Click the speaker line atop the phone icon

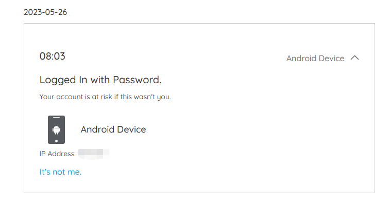(x=57, y=118)
